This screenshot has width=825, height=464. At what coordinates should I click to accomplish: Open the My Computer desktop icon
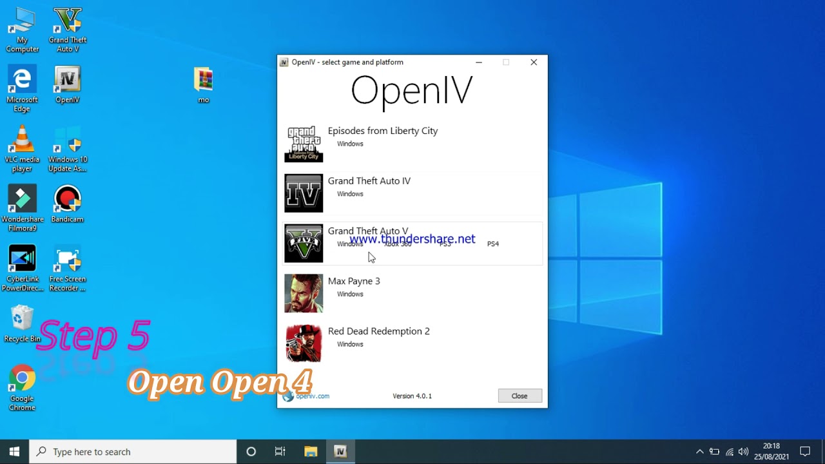tap(22, 30)
